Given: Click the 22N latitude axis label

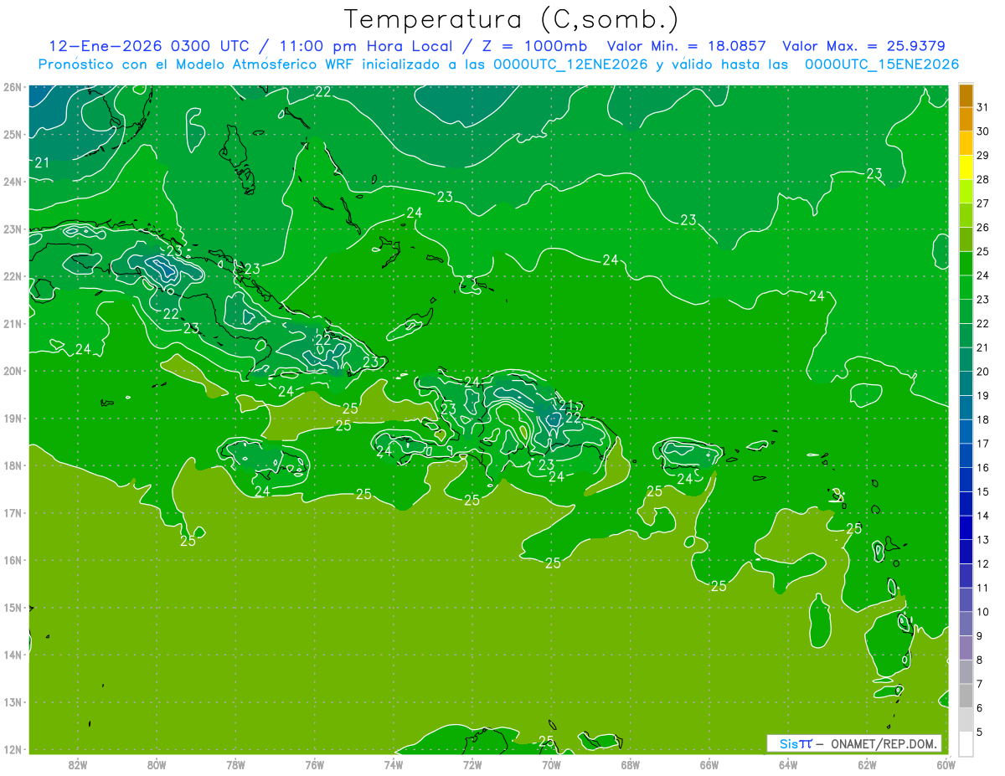Looking at the screenshot, I should pos(12,276).
